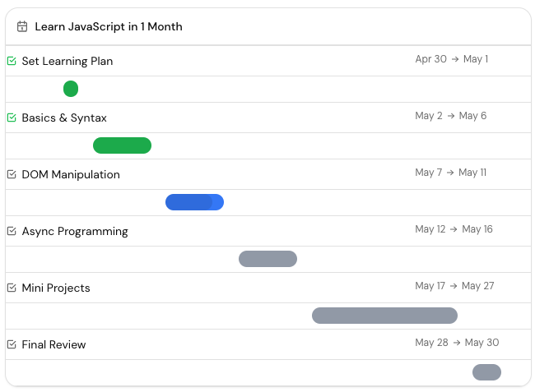
Task: Select the long Mini Projects bar
Action: click(384, 316)
